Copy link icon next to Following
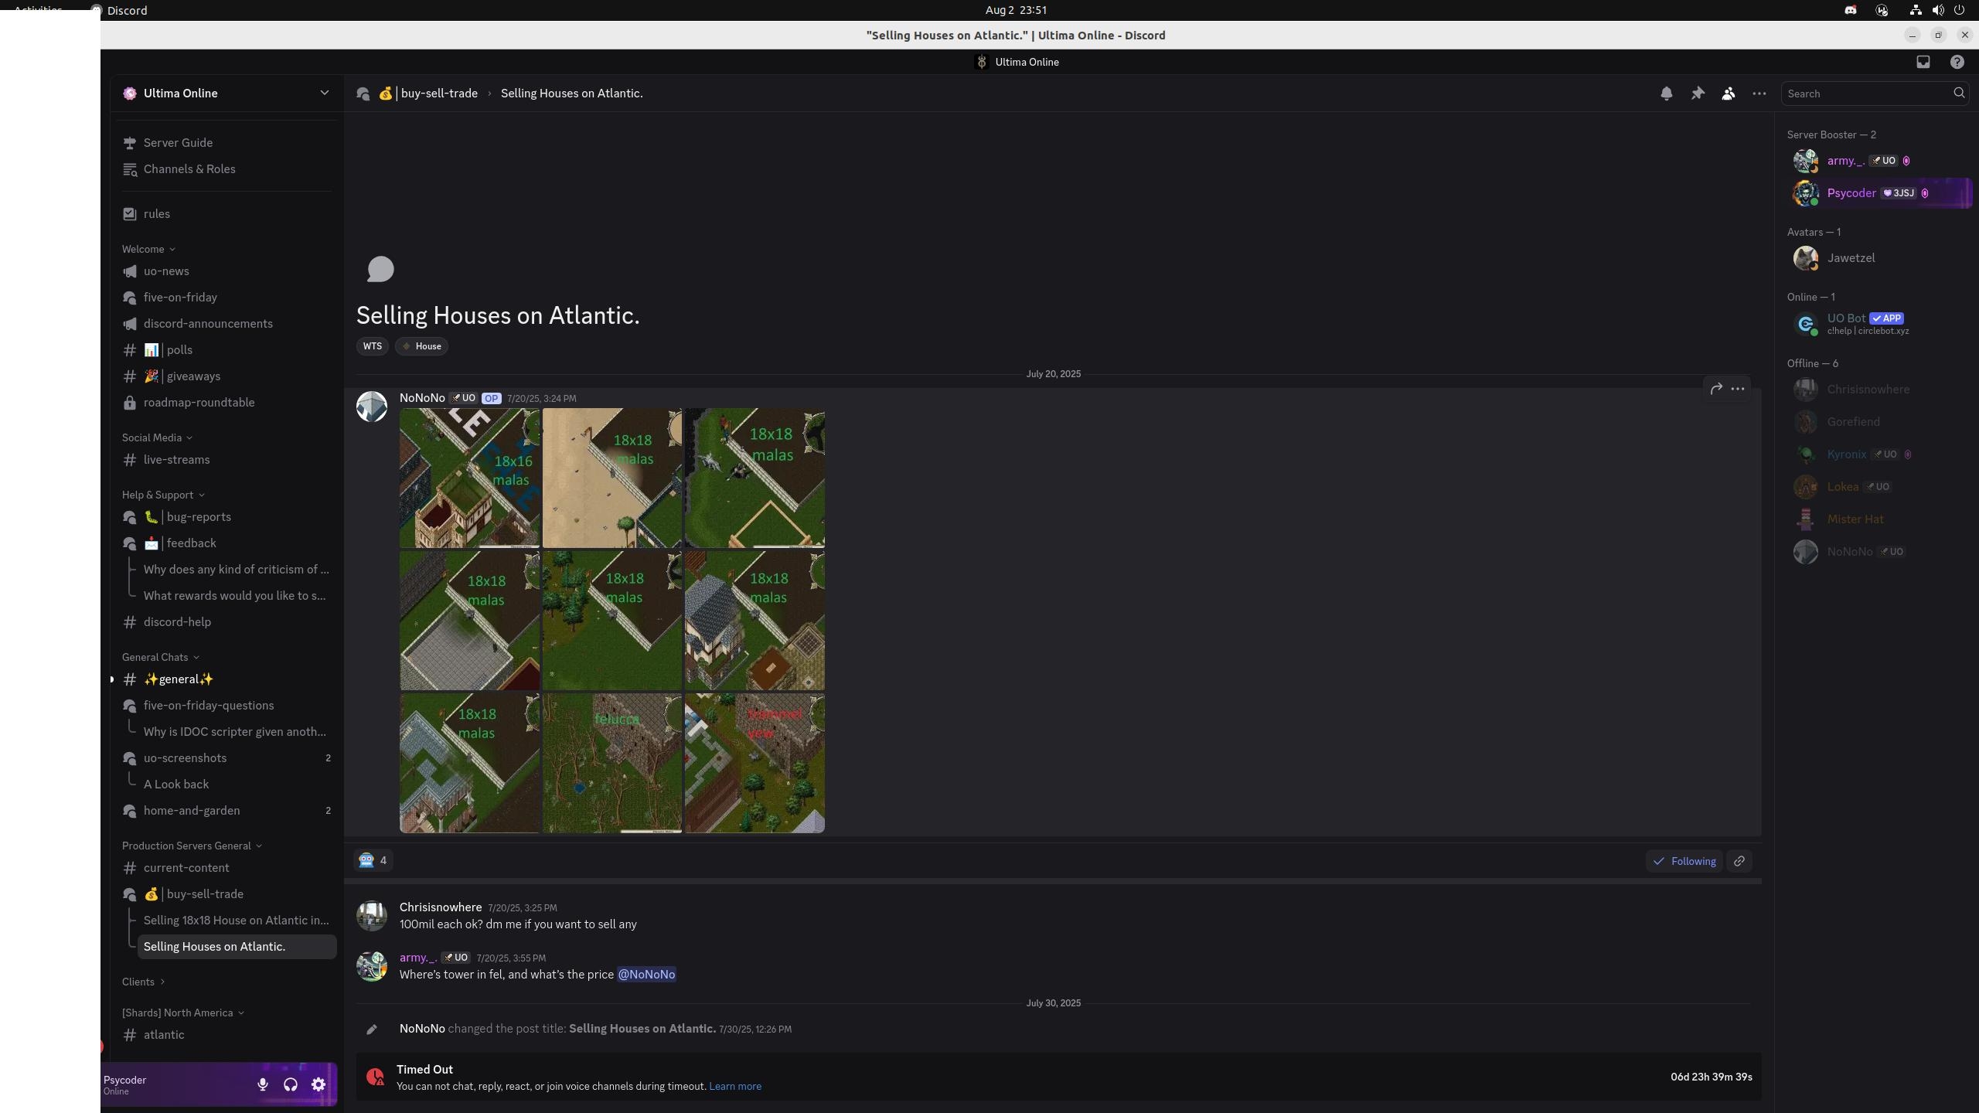 point(1739,861)
